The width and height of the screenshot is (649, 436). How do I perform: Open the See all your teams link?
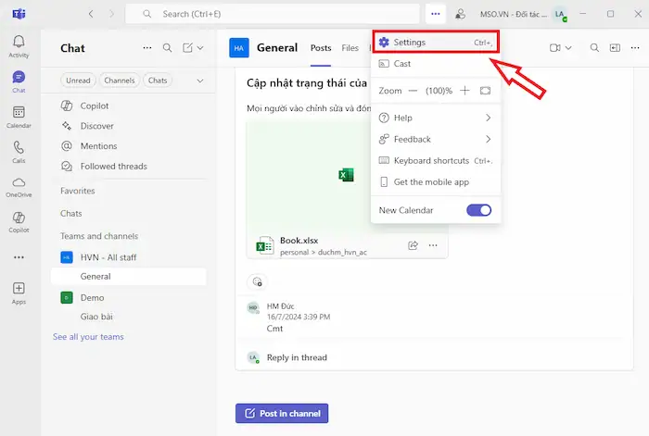[88, 337]
